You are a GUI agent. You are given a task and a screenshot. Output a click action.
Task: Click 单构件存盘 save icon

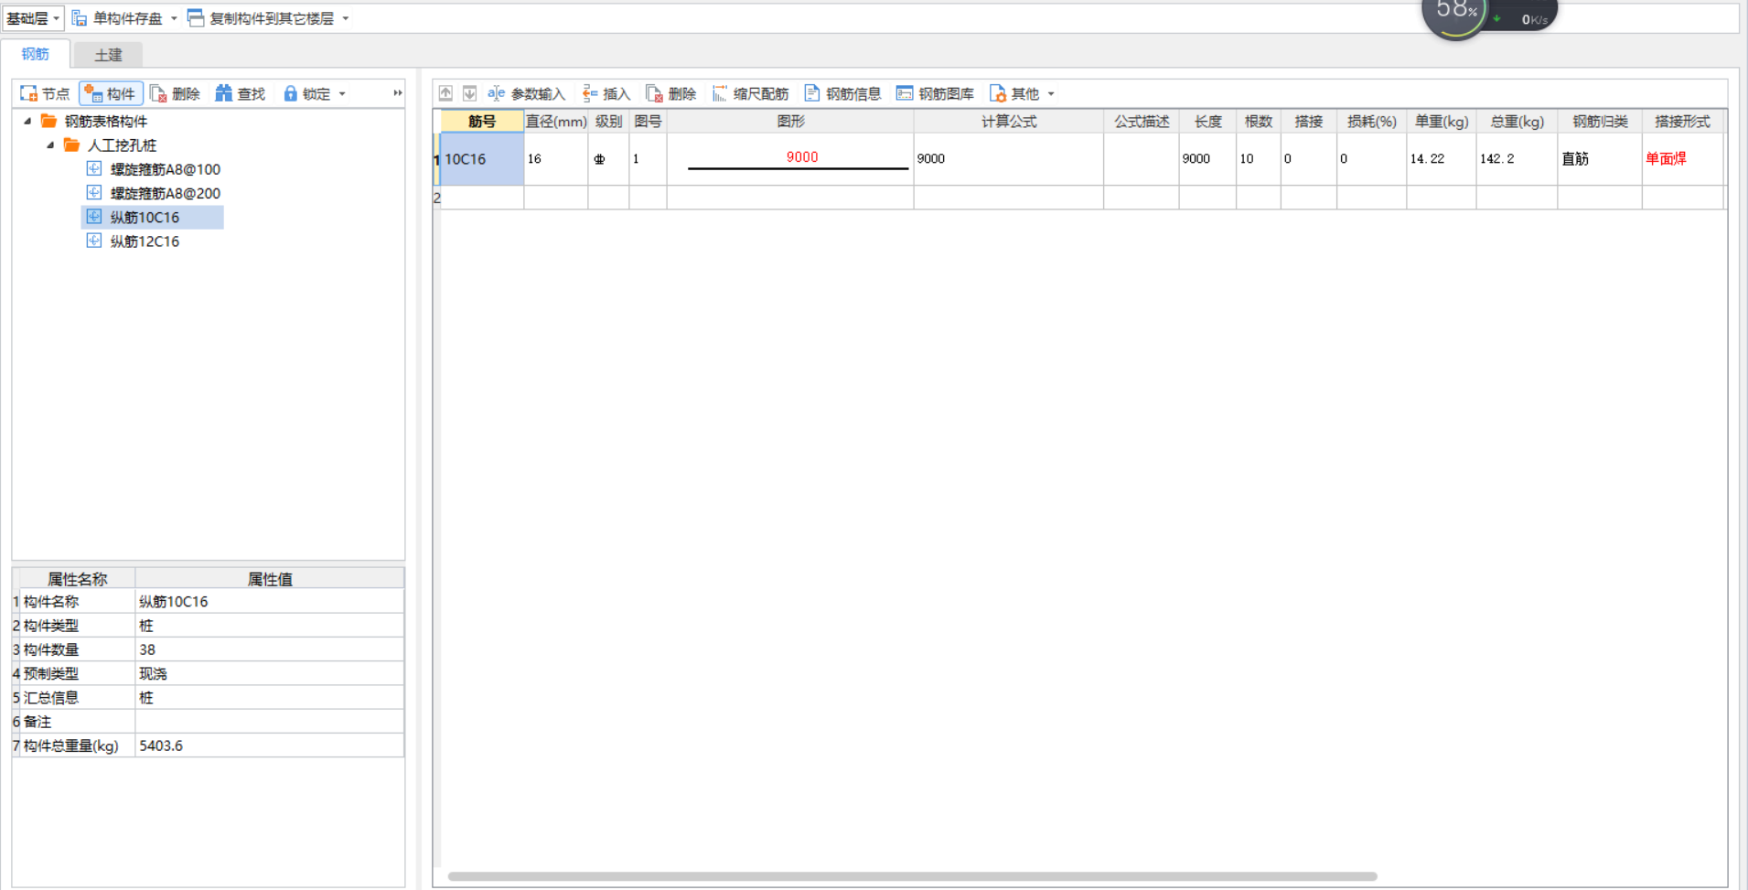click(80, 18)
